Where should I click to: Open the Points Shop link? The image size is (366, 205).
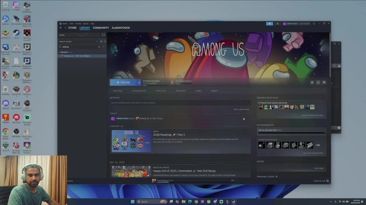coord(161,91)
